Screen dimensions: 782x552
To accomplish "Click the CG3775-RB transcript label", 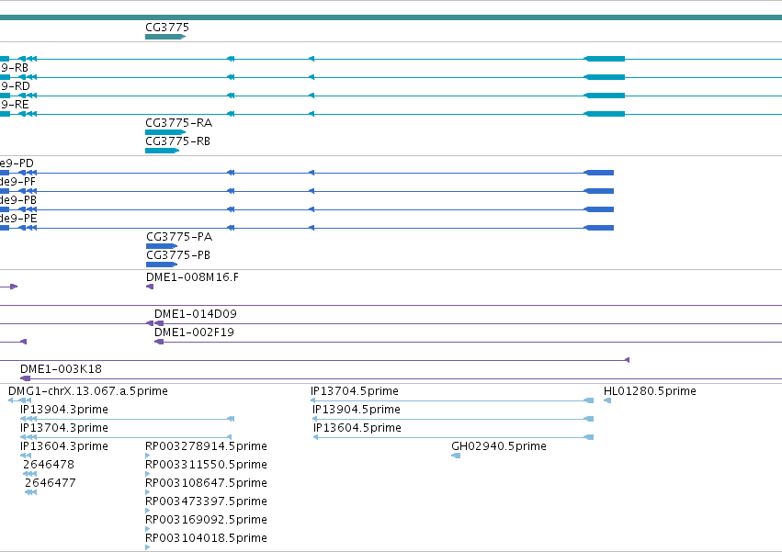I will pyautogui.click(x=177, y=141).
